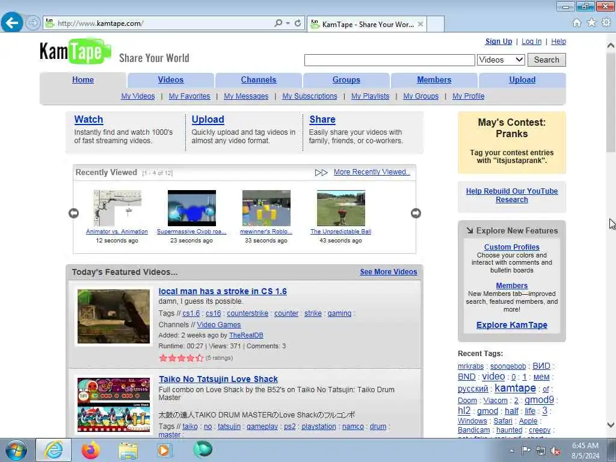Click the TheRealDB uploader link
Image resolution: width=616 pixels, height=462 pixels.
click(x=246, y=336)
